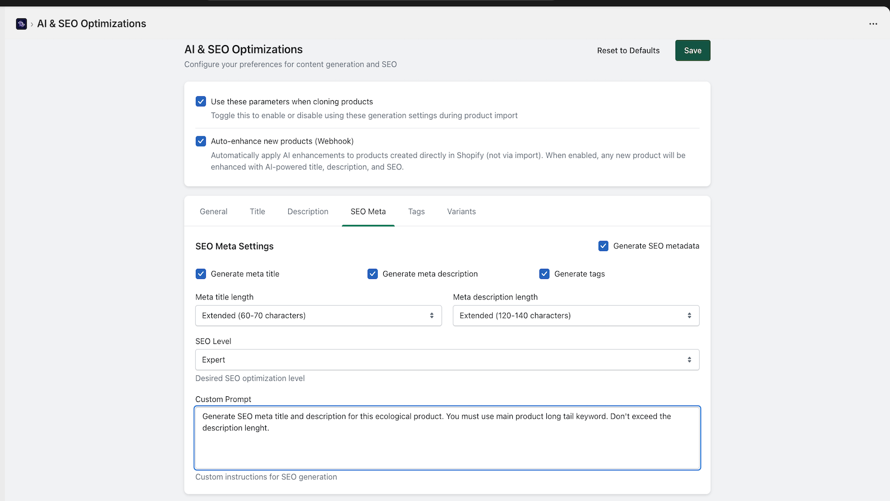Disable Generate meta description

[373, 273]
